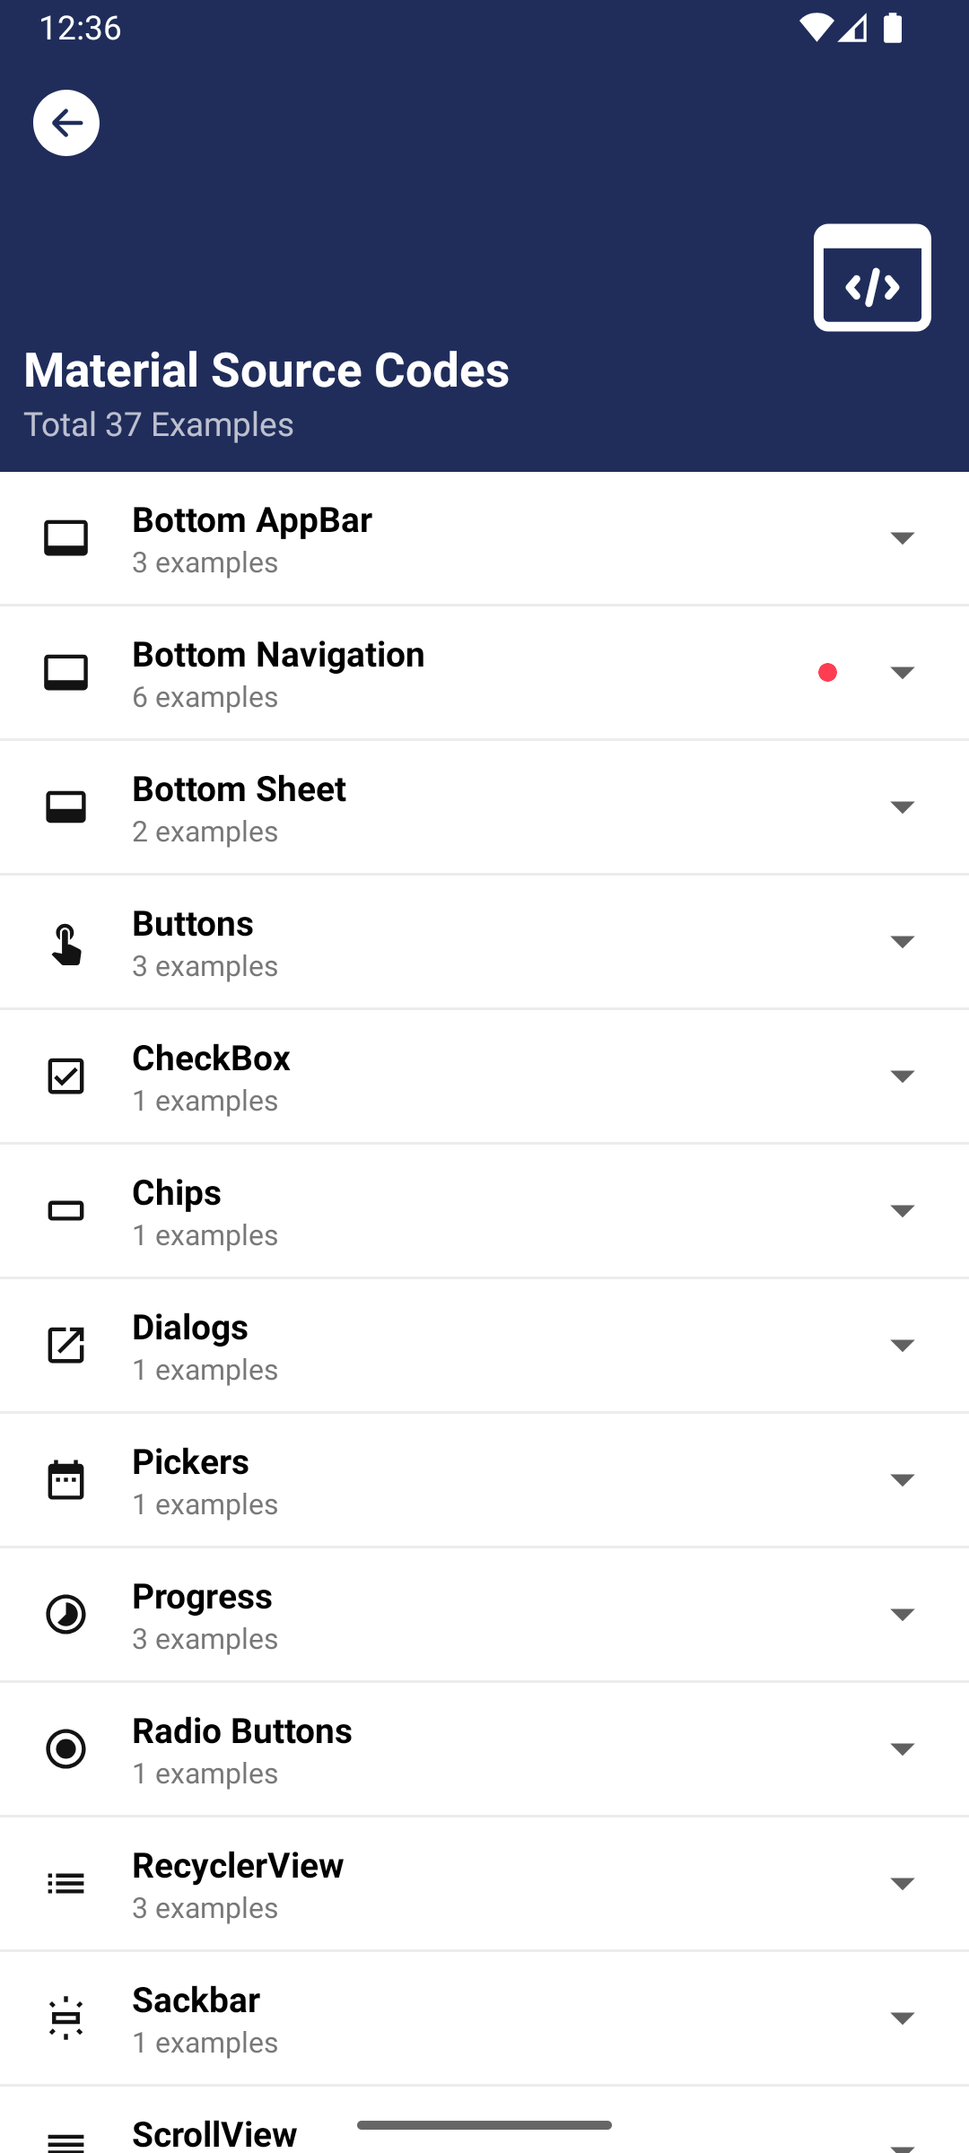Click the Dialogs open-in-new icon
The height and width of the screenshot is (2153, 969).
click(x=66, y=1346)
